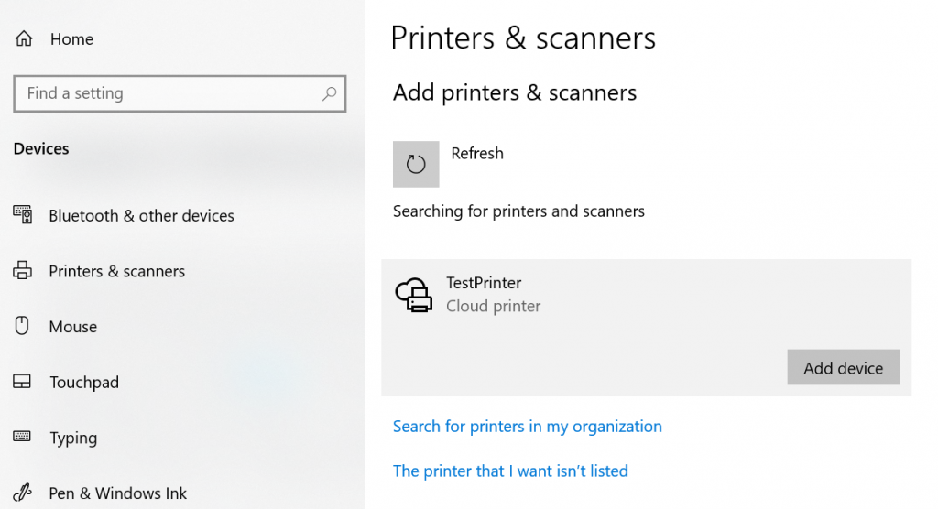Click the Printers & scanners sidebar icon
This screenshot has width=938, height=509.
click(23, 270)
